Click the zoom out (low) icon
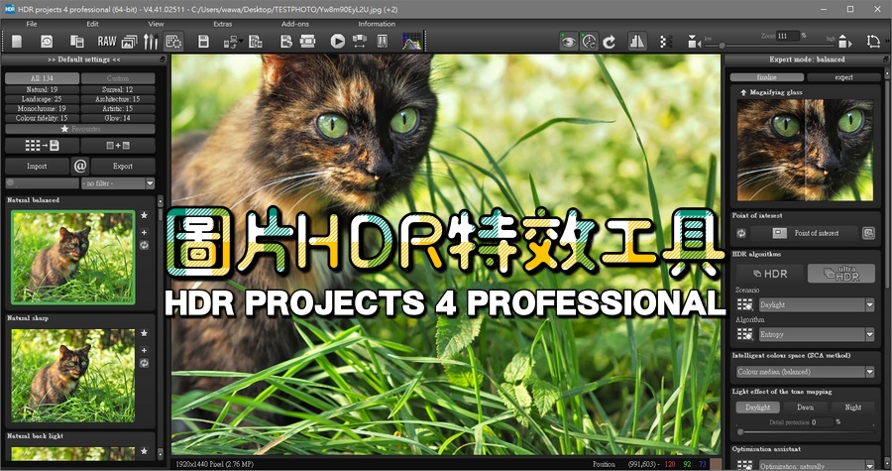The height and width of the screenshot is (471, 892). click(x=694, y=42)
